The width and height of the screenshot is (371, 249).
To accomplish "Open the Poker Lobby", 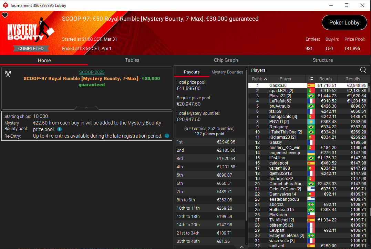I will pyautogui.click(x=344, y=22).
